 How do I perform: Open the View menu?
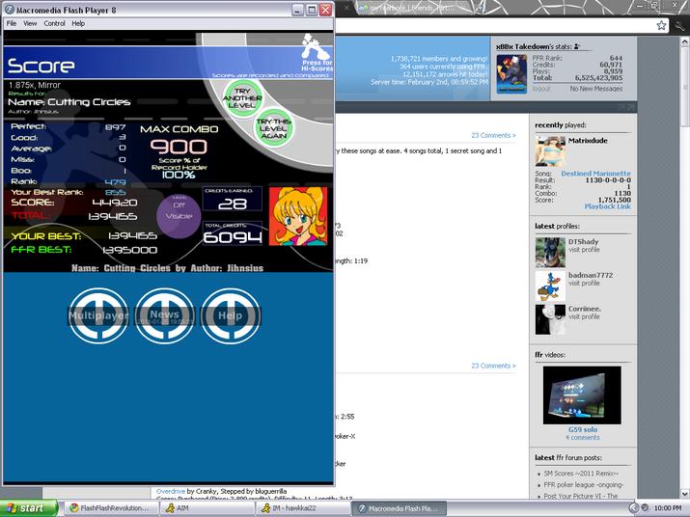[30, 23]
